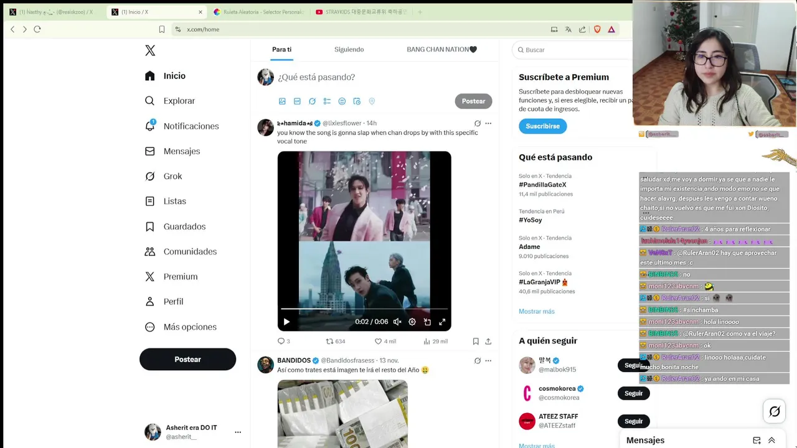Click Mostrar más under trends
The image size is (797, 448).
coord(537,311)
